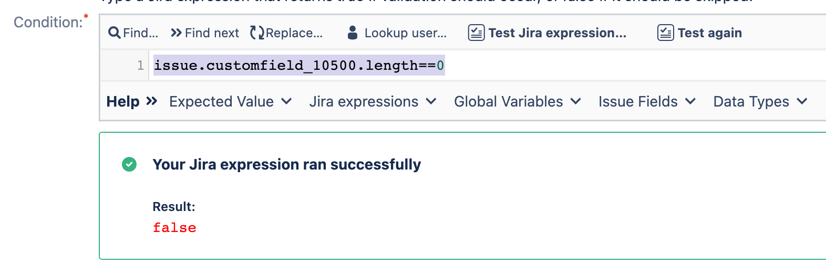Image resolution: width=826 pixels, height=274 pixels.
Task: Expand the Jira expressions dropdown
Action: (x=373, y=101)
